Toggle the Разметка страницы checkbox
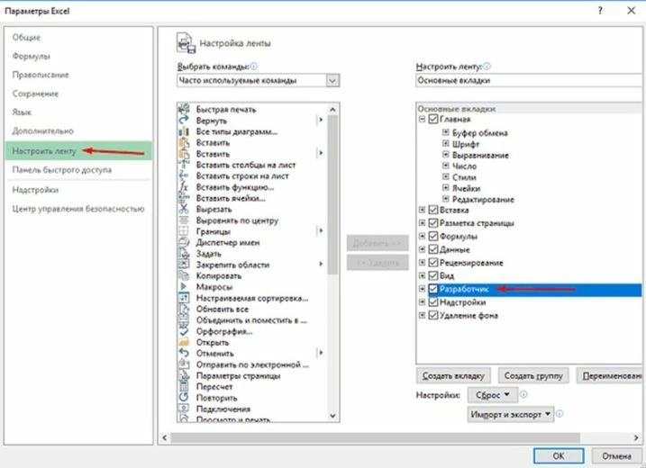The image size is (646, 468). click(x=433, y=223)
